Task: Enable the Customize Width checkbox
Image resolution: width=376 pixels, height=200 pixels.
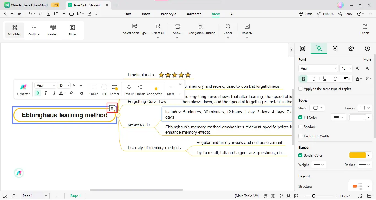Action: [x=300, y=136]
